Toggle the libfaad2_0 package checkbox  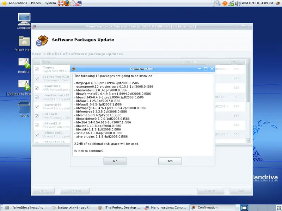pyautogui.click(x=37, y=125)
